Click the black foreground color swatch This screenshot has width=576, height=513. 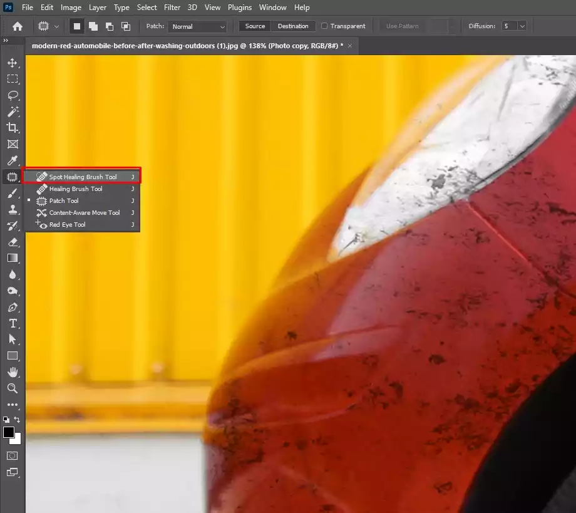pos(9,432)
